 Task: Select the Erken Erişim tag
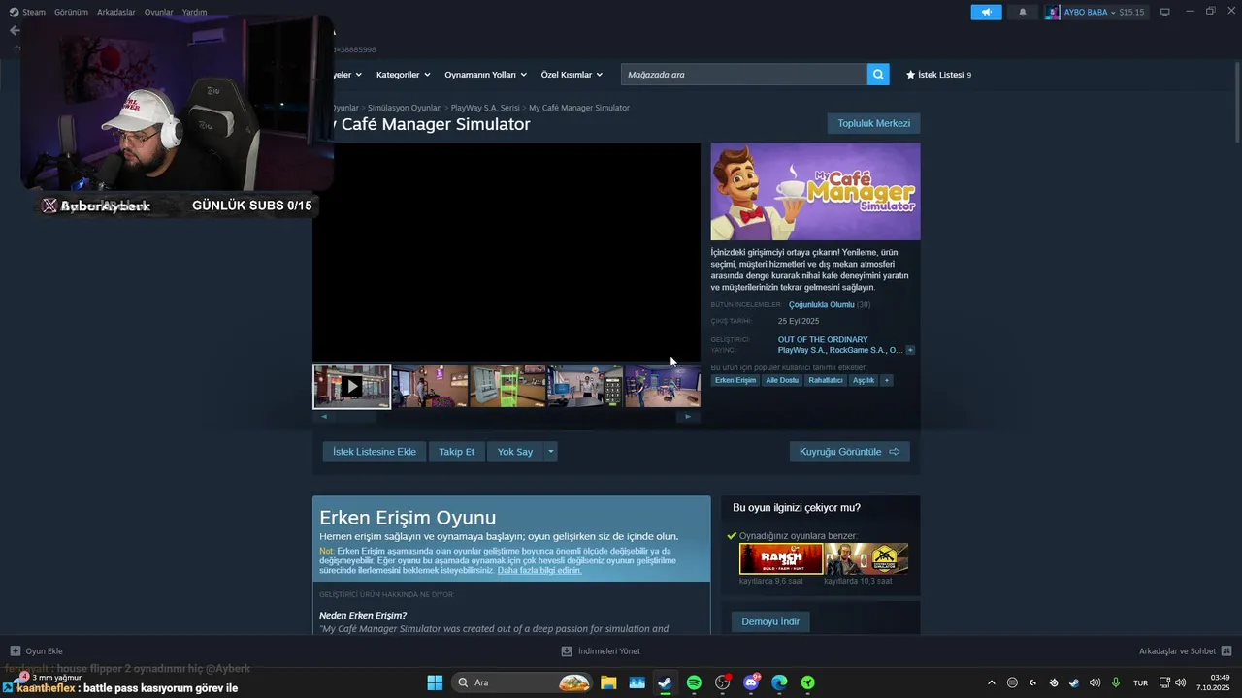735,380
